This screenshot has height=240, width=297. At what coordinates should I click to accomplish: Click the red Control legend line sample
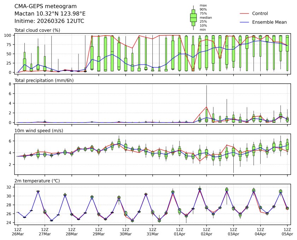tap(245, 13)
